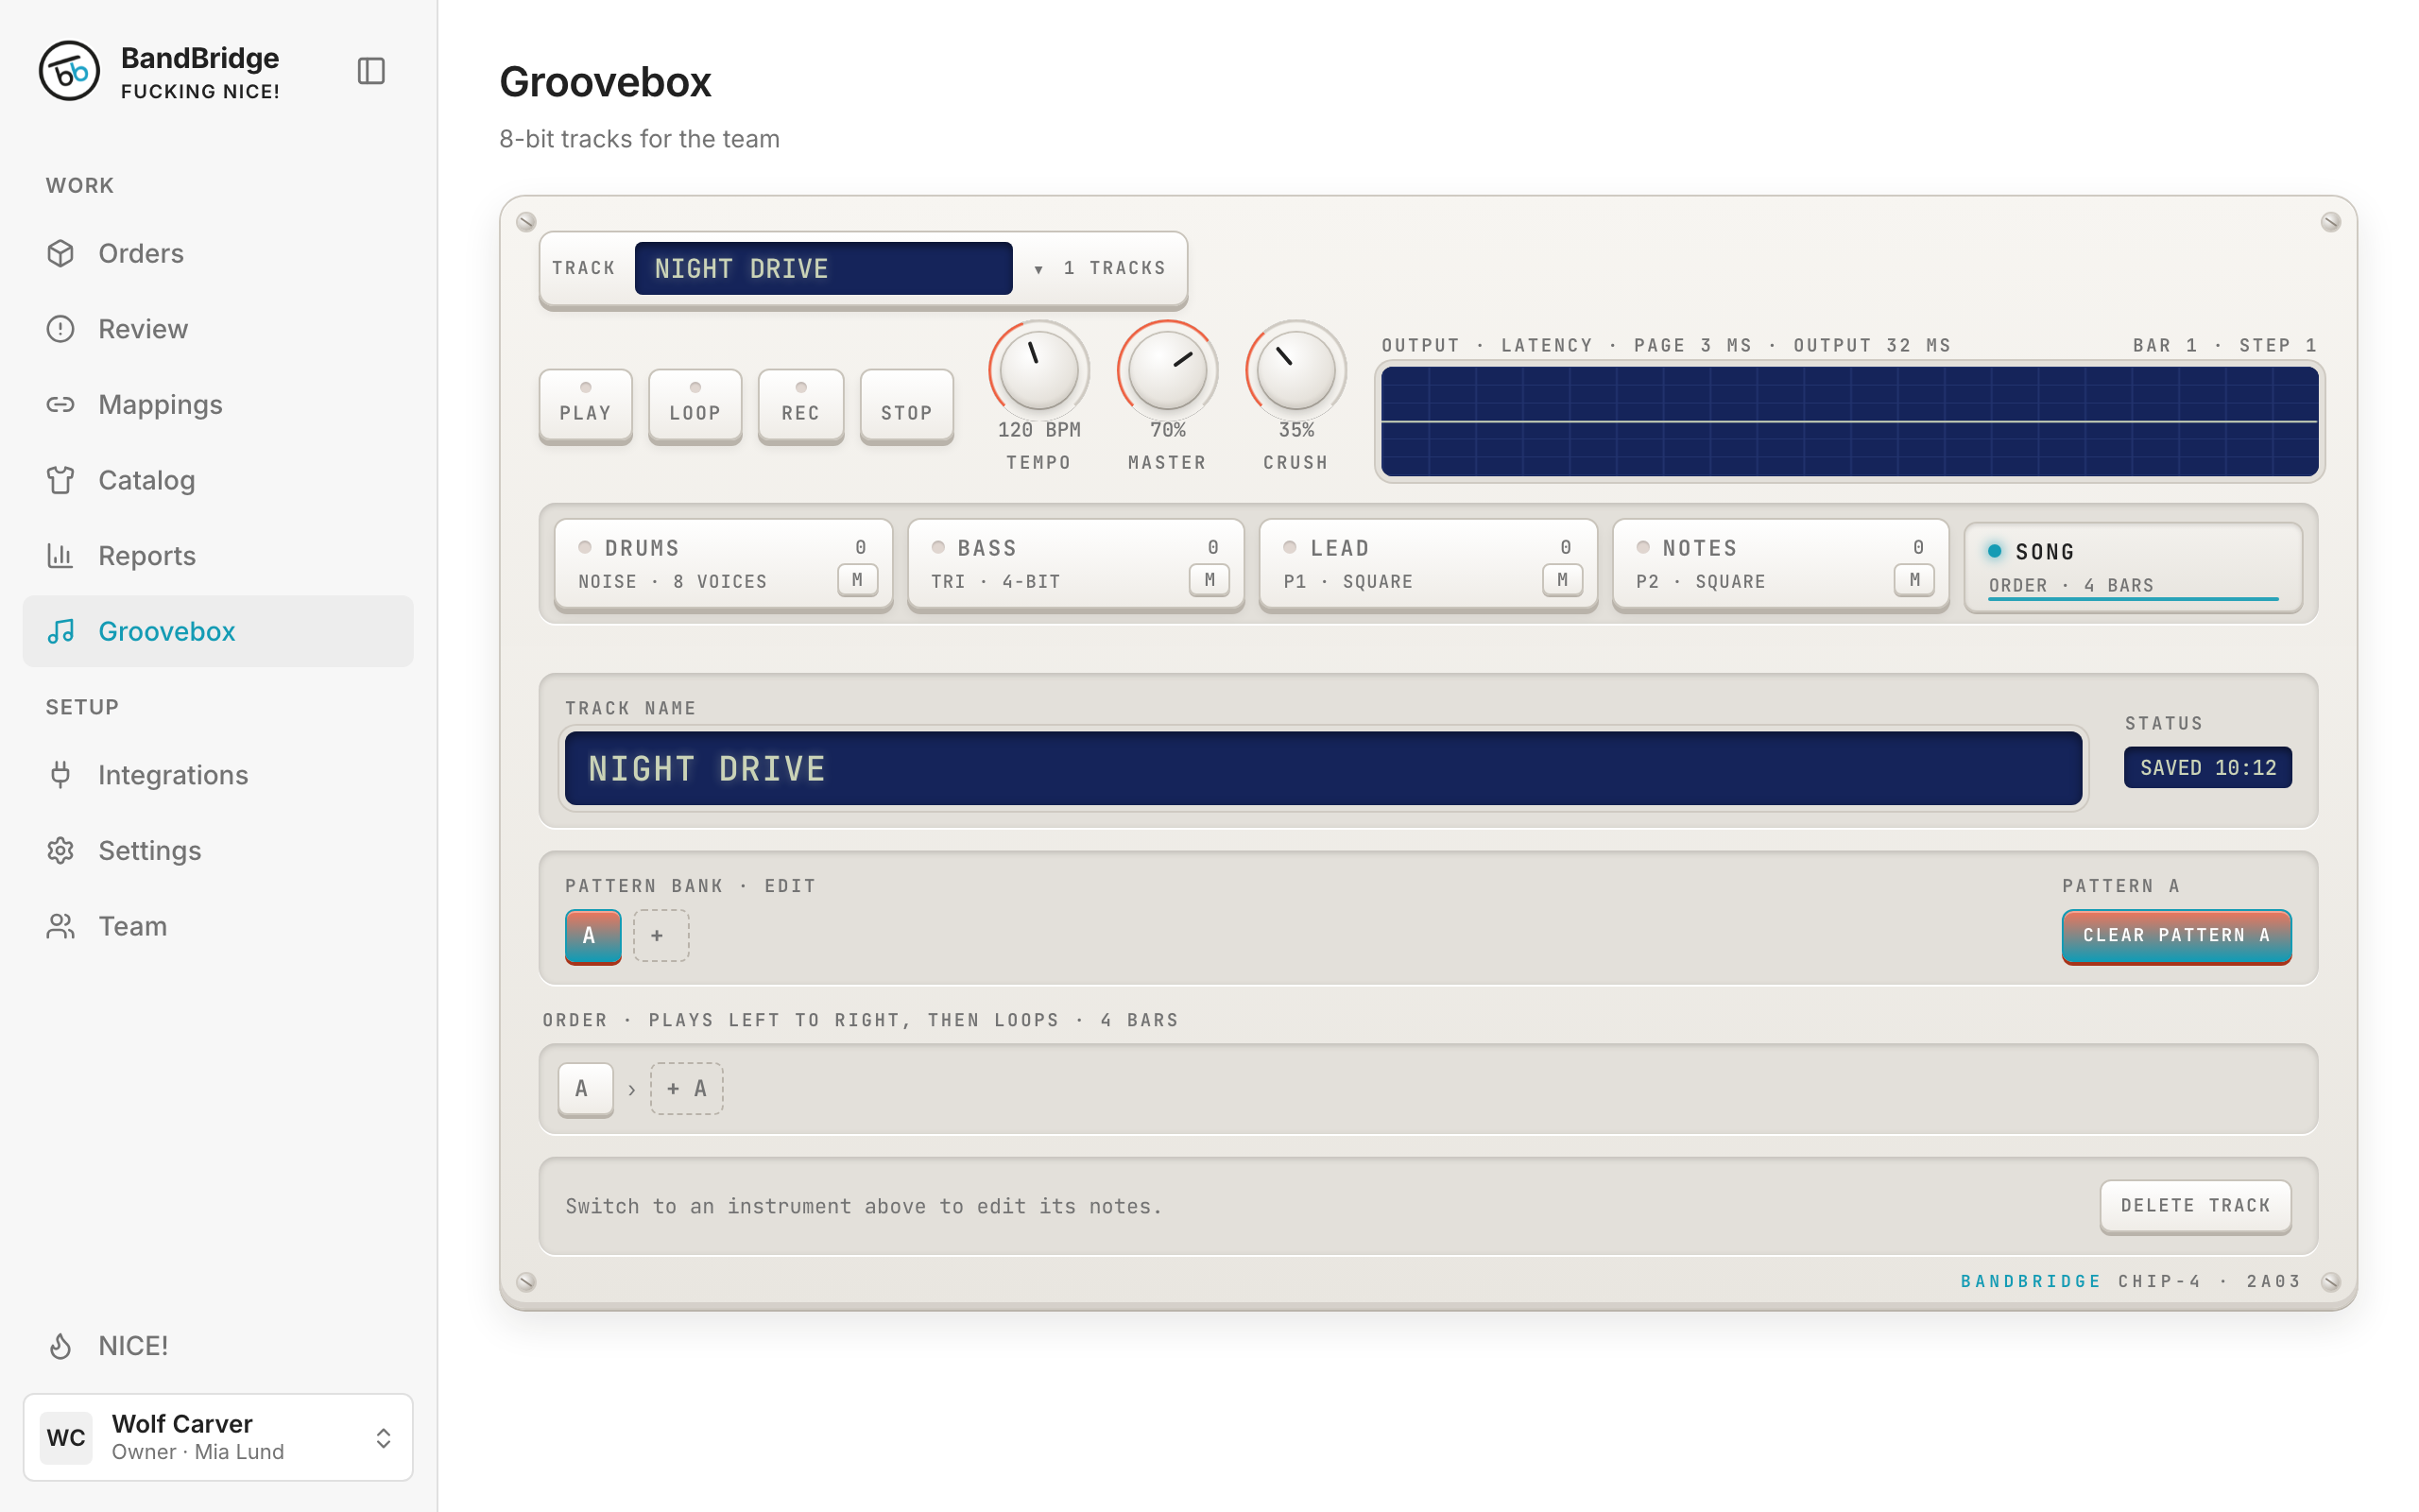Select the NOTES instrument tab

tap(1780, 564)
